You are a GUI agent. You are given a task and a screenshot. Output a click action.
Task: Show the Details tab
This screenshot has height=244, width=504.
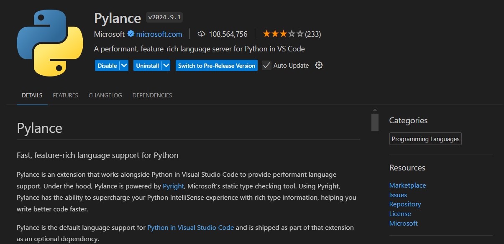point(32,95)
